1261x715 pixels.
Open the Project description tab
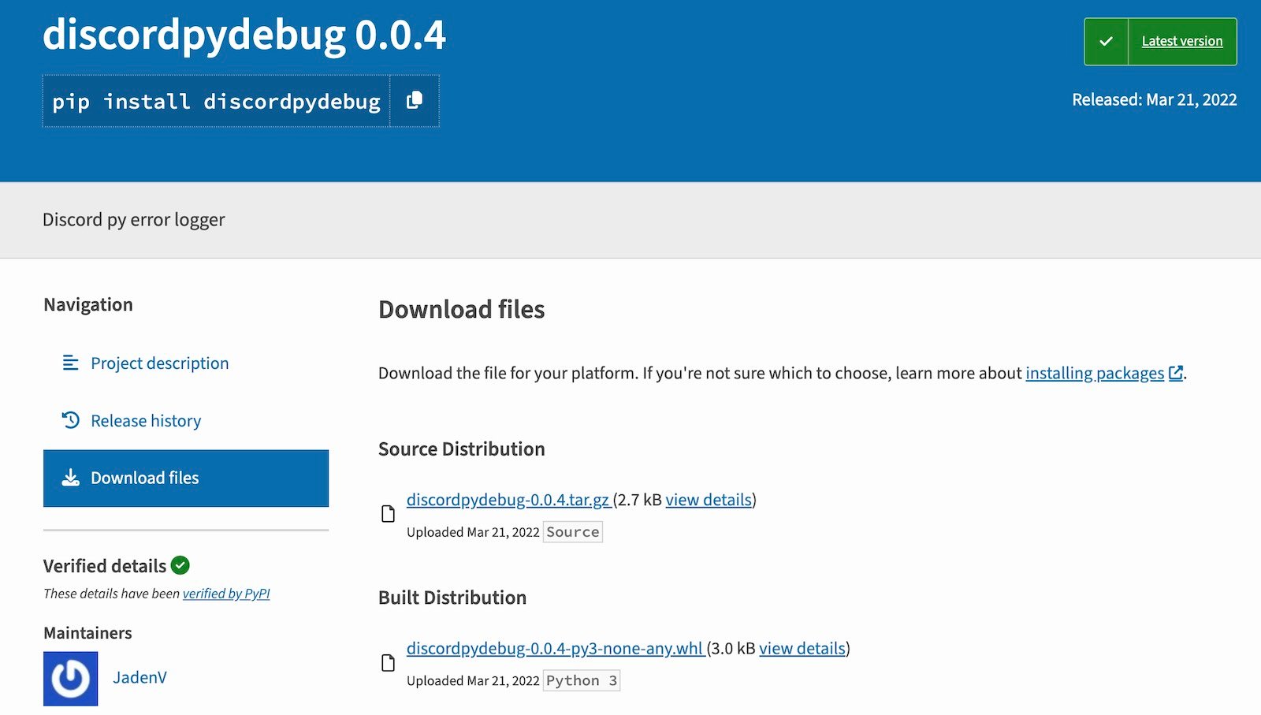coord(159,363)
